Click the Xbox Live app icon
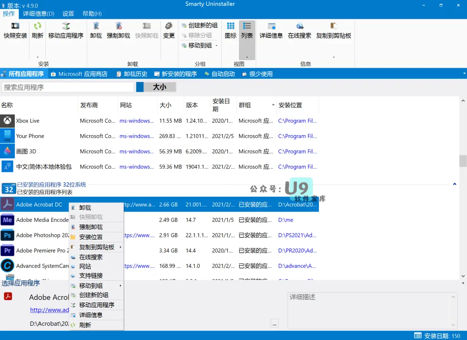 [7, 121]
